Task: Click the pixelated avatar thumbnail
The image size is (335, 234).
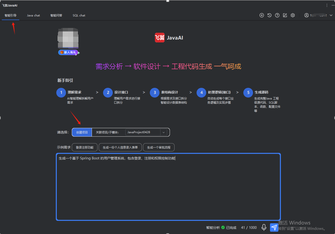Action: click(x=68, y=38)
